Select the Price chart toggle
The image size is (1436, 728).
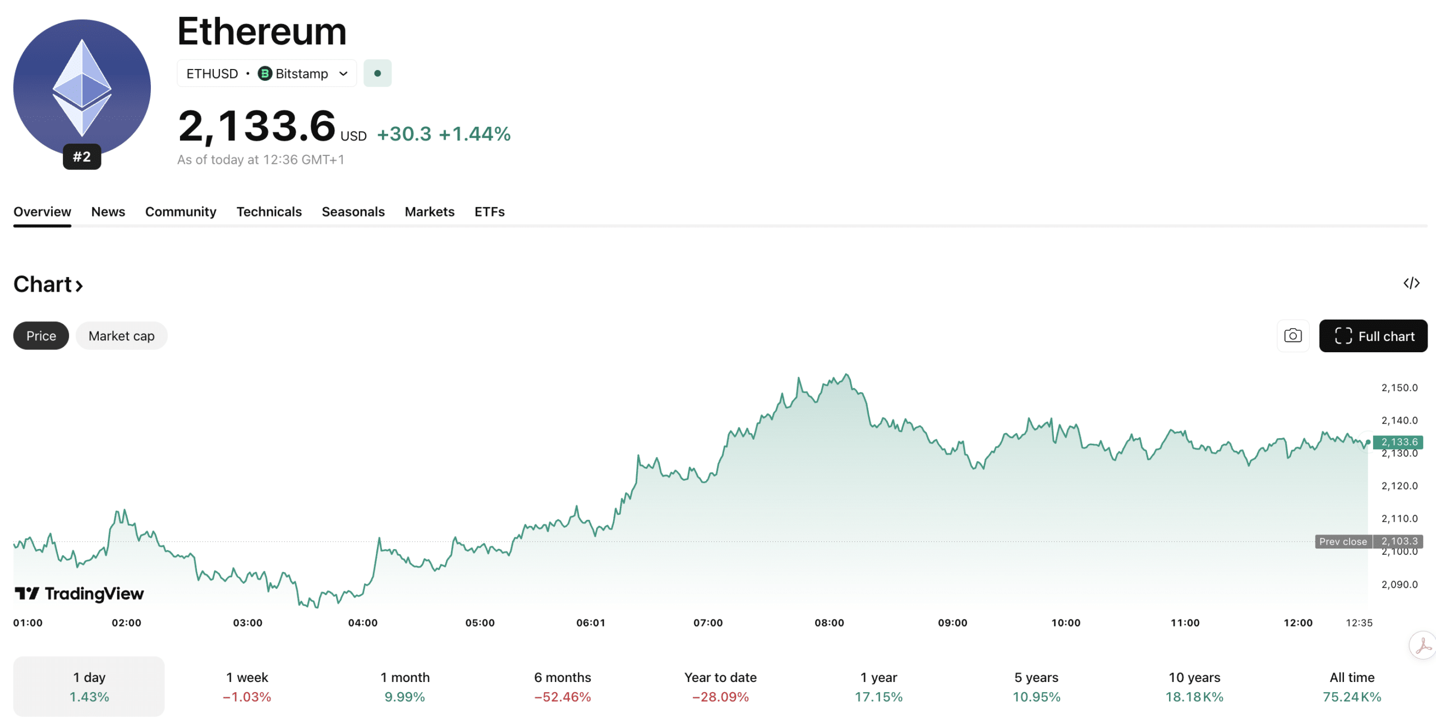tap(41, 336)
